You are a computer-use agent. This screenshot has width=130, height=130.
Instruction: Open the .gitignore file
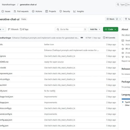[x=3, y=56]
